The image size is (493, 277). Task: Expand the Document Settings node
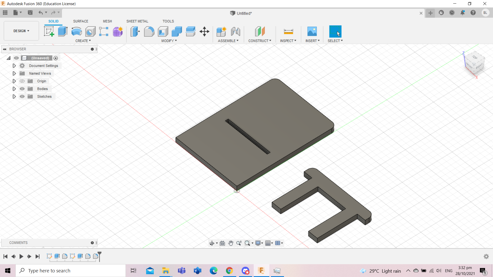tap(14, 66)
